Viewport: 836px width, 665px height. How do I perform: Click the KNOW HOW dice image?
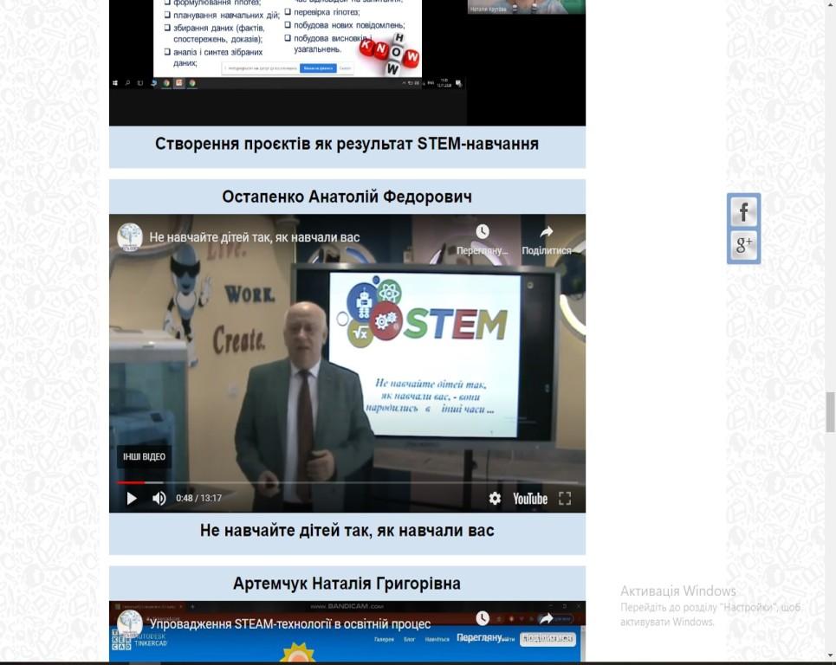click(x=390, y=54)
